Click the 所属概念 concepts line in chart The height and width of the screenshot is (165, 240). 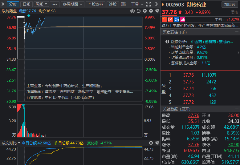79,92
